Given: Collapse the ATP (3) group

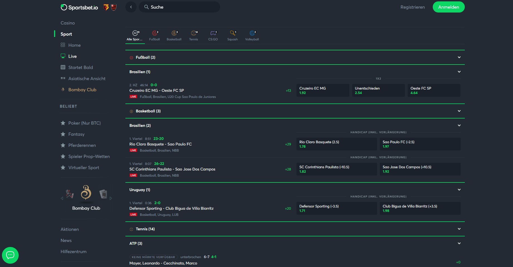Looking at the screenshot, I should tap(459, 243).
